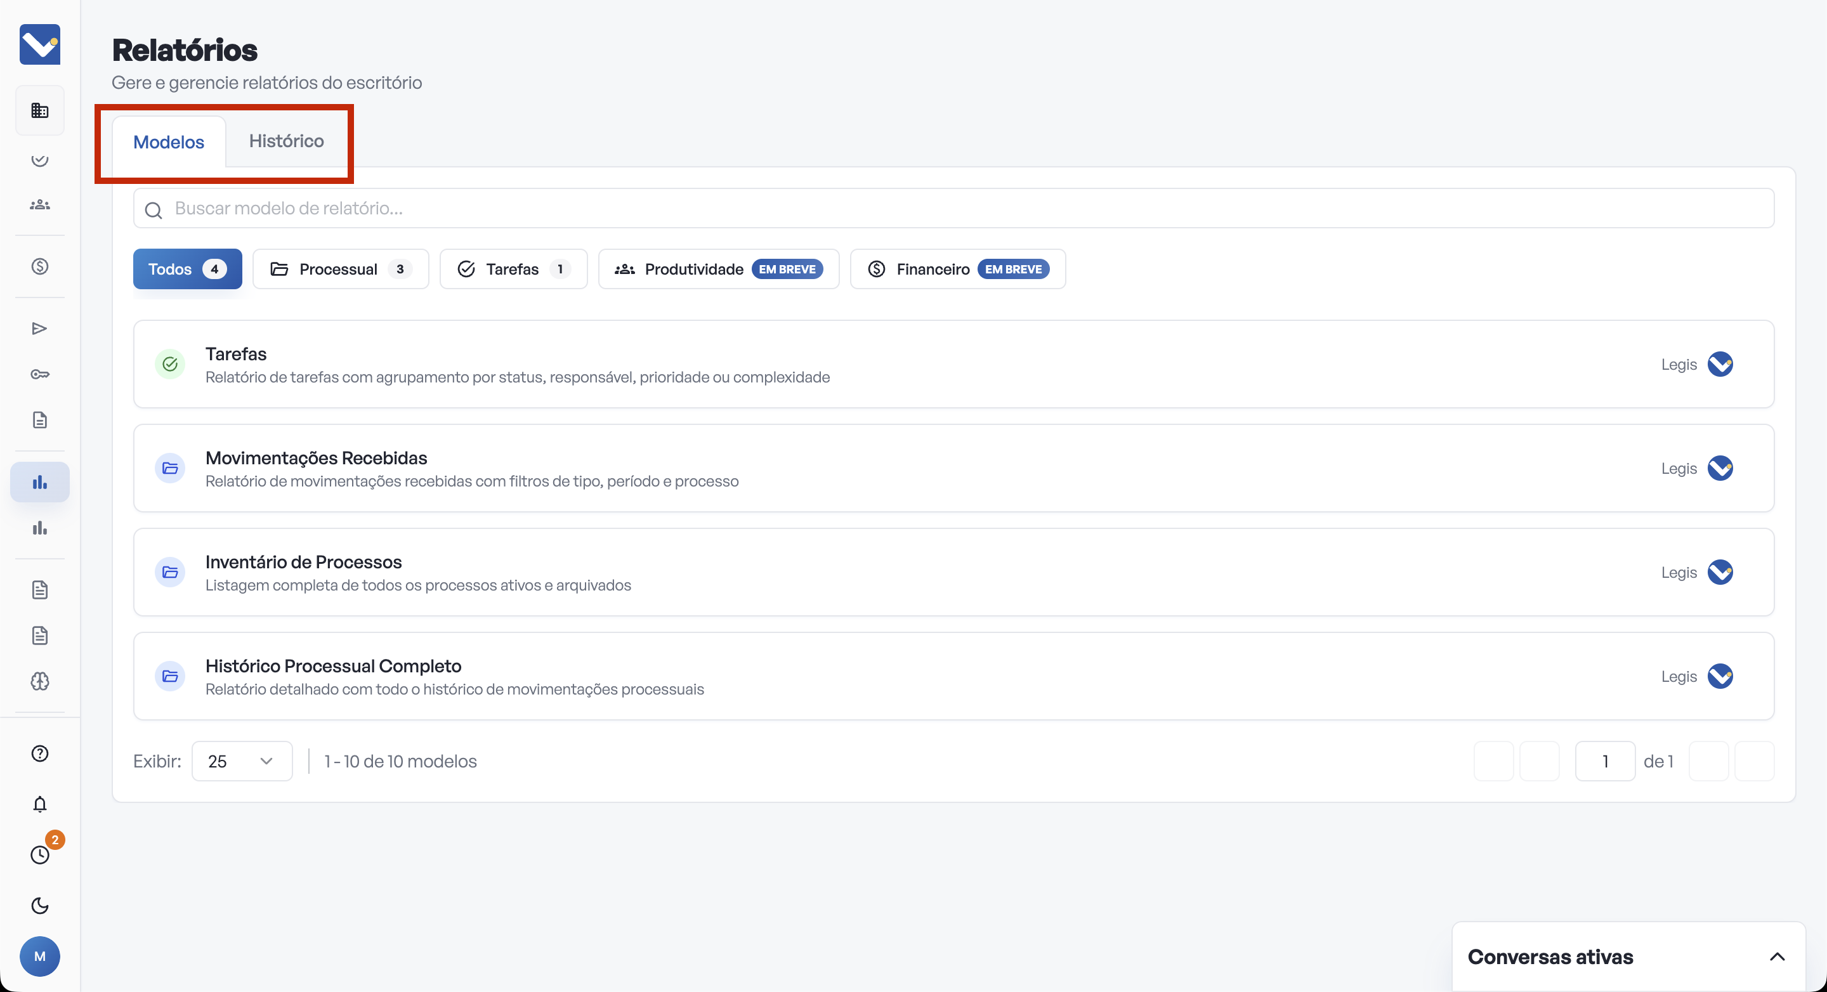Switch to the Histórico tab
This screenshot has width=1827, height=992.
coord(287,141)
